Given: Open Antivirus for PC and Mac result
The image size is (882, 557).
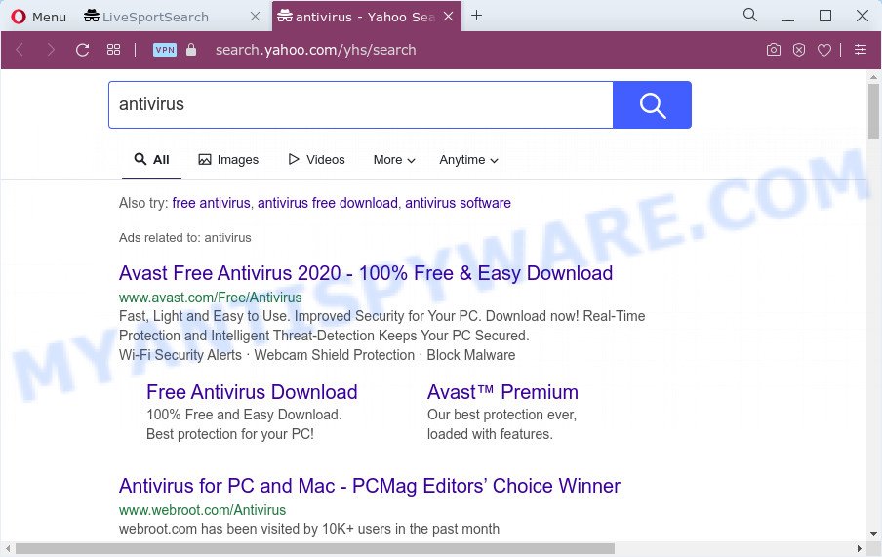Looking at the screenshot, I should [x=370, y=486].
